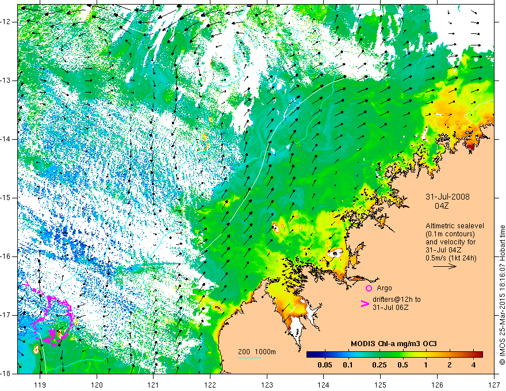Screen dimensions: 506x391
Task: Click latitude axis label -12
Action: [6, 22]
